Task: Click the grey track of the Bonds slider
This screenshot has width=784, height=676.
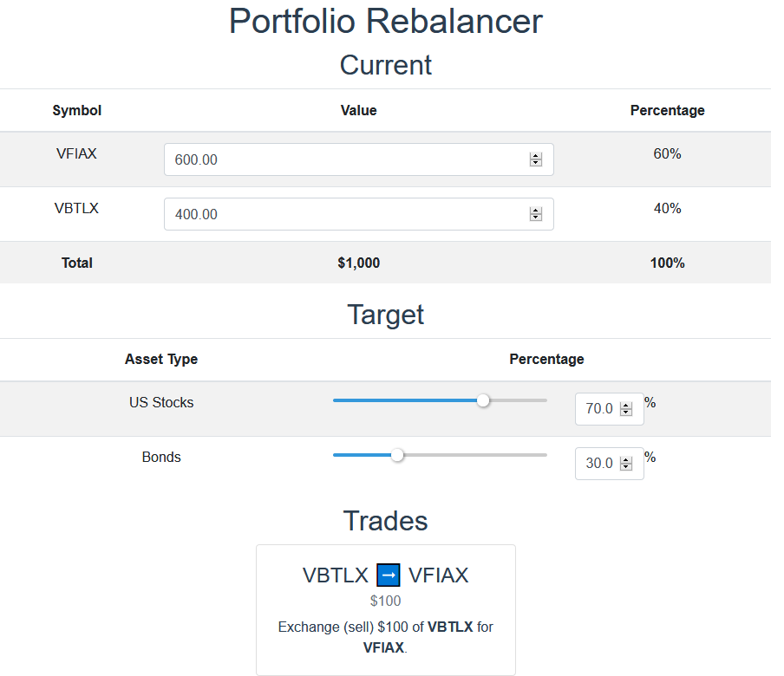Action: pos(475,455)
